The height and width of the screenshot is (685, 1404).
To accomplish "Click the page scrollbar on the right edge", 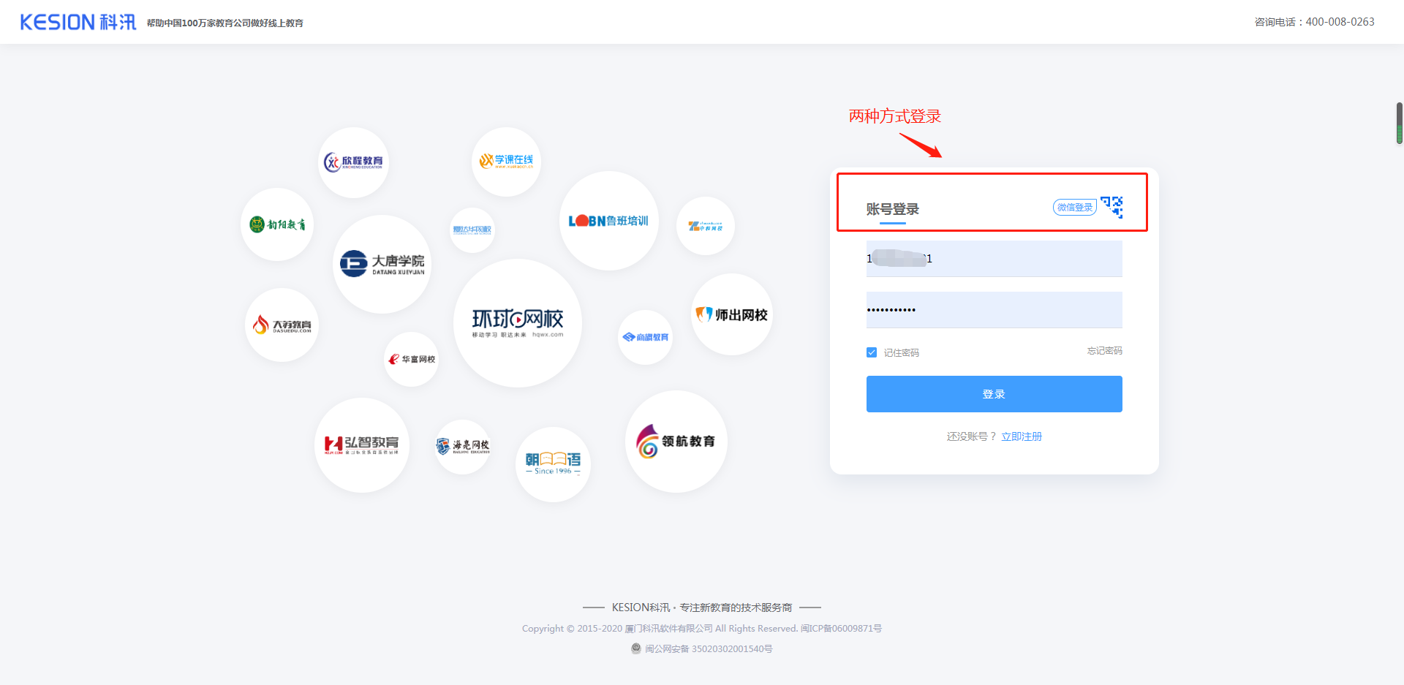I will (x=1399, y=123).
